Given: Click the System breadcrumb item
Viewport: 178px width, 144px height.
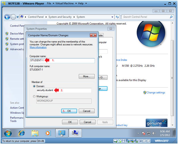Looking at the screenshot, I should [81, 17].
